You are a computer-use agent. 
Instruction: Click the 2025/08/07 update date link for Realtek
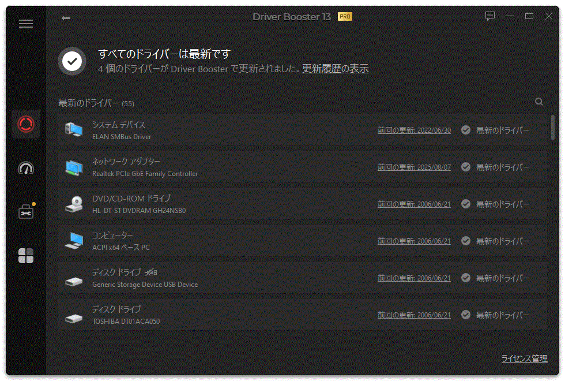(x=416, y=166)
